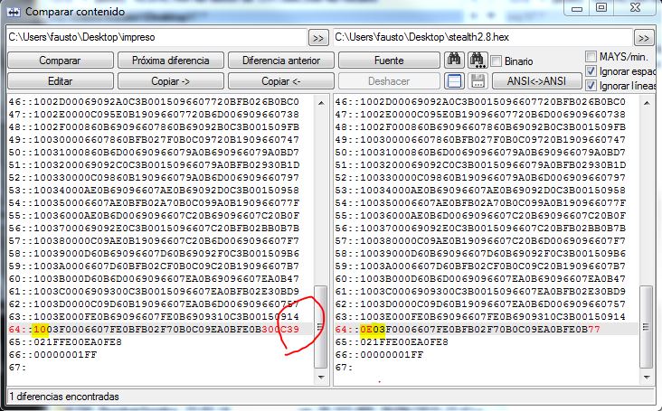The image size is (662, 411).
Task: Open the >> browse button for the stealth2.8.hex path
Action: tap(644, 38)
